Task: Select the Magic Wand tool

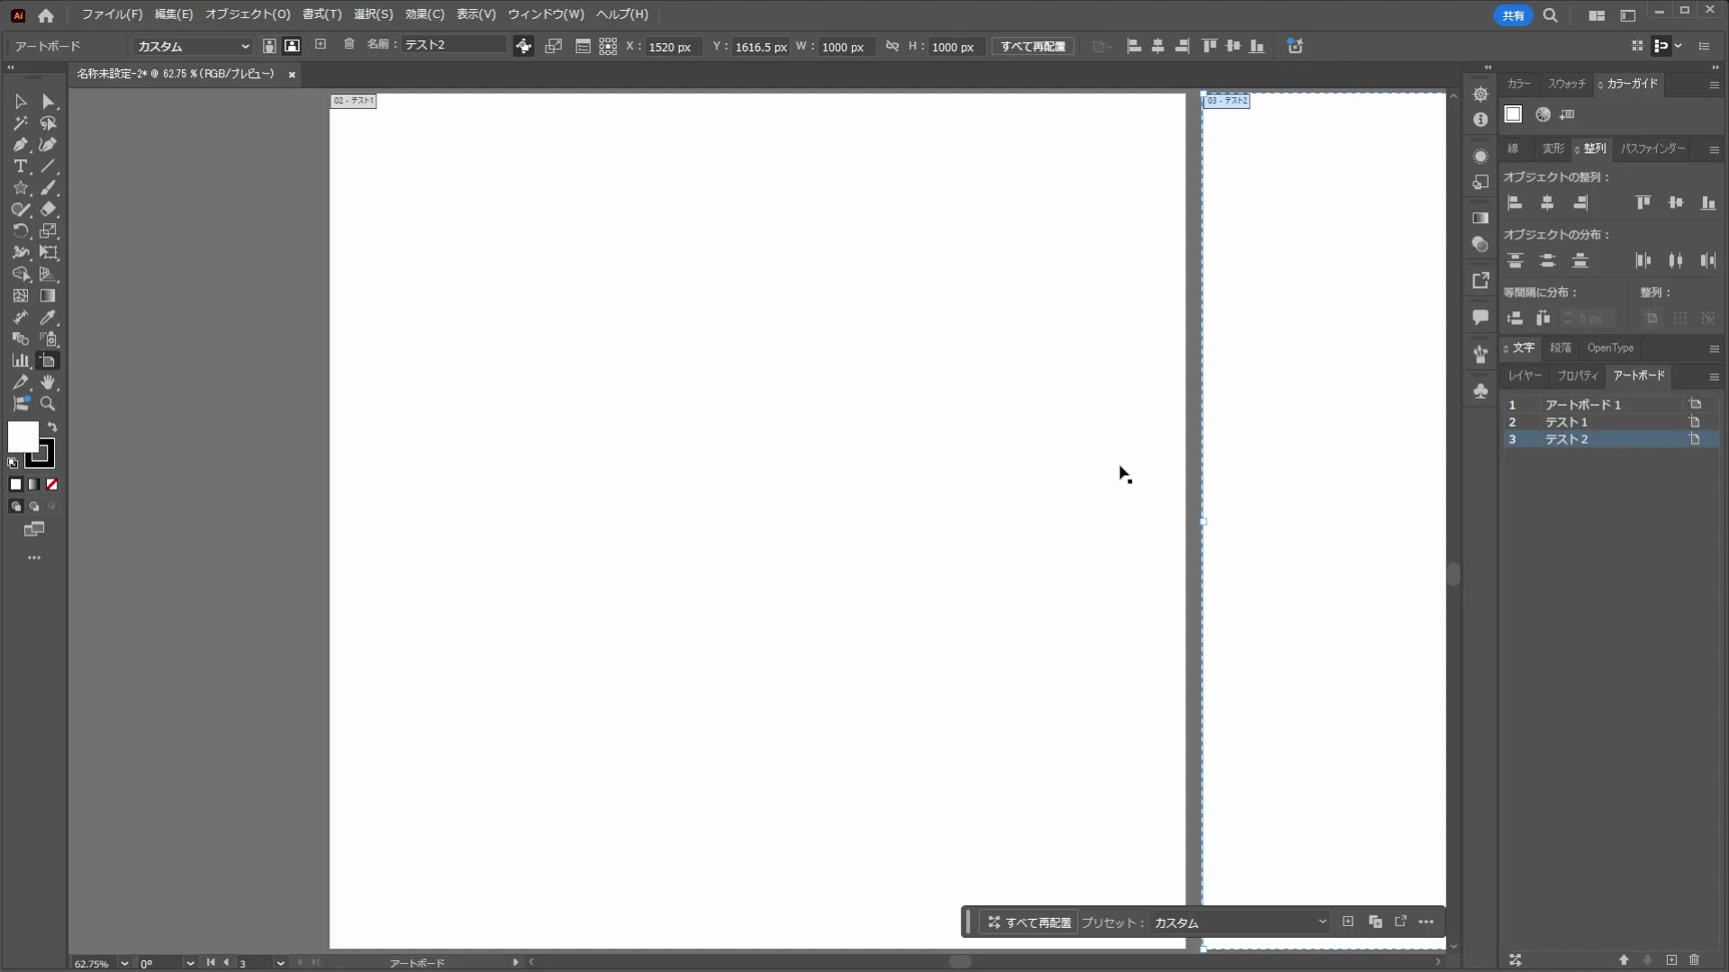Action: tap(21, 123)
